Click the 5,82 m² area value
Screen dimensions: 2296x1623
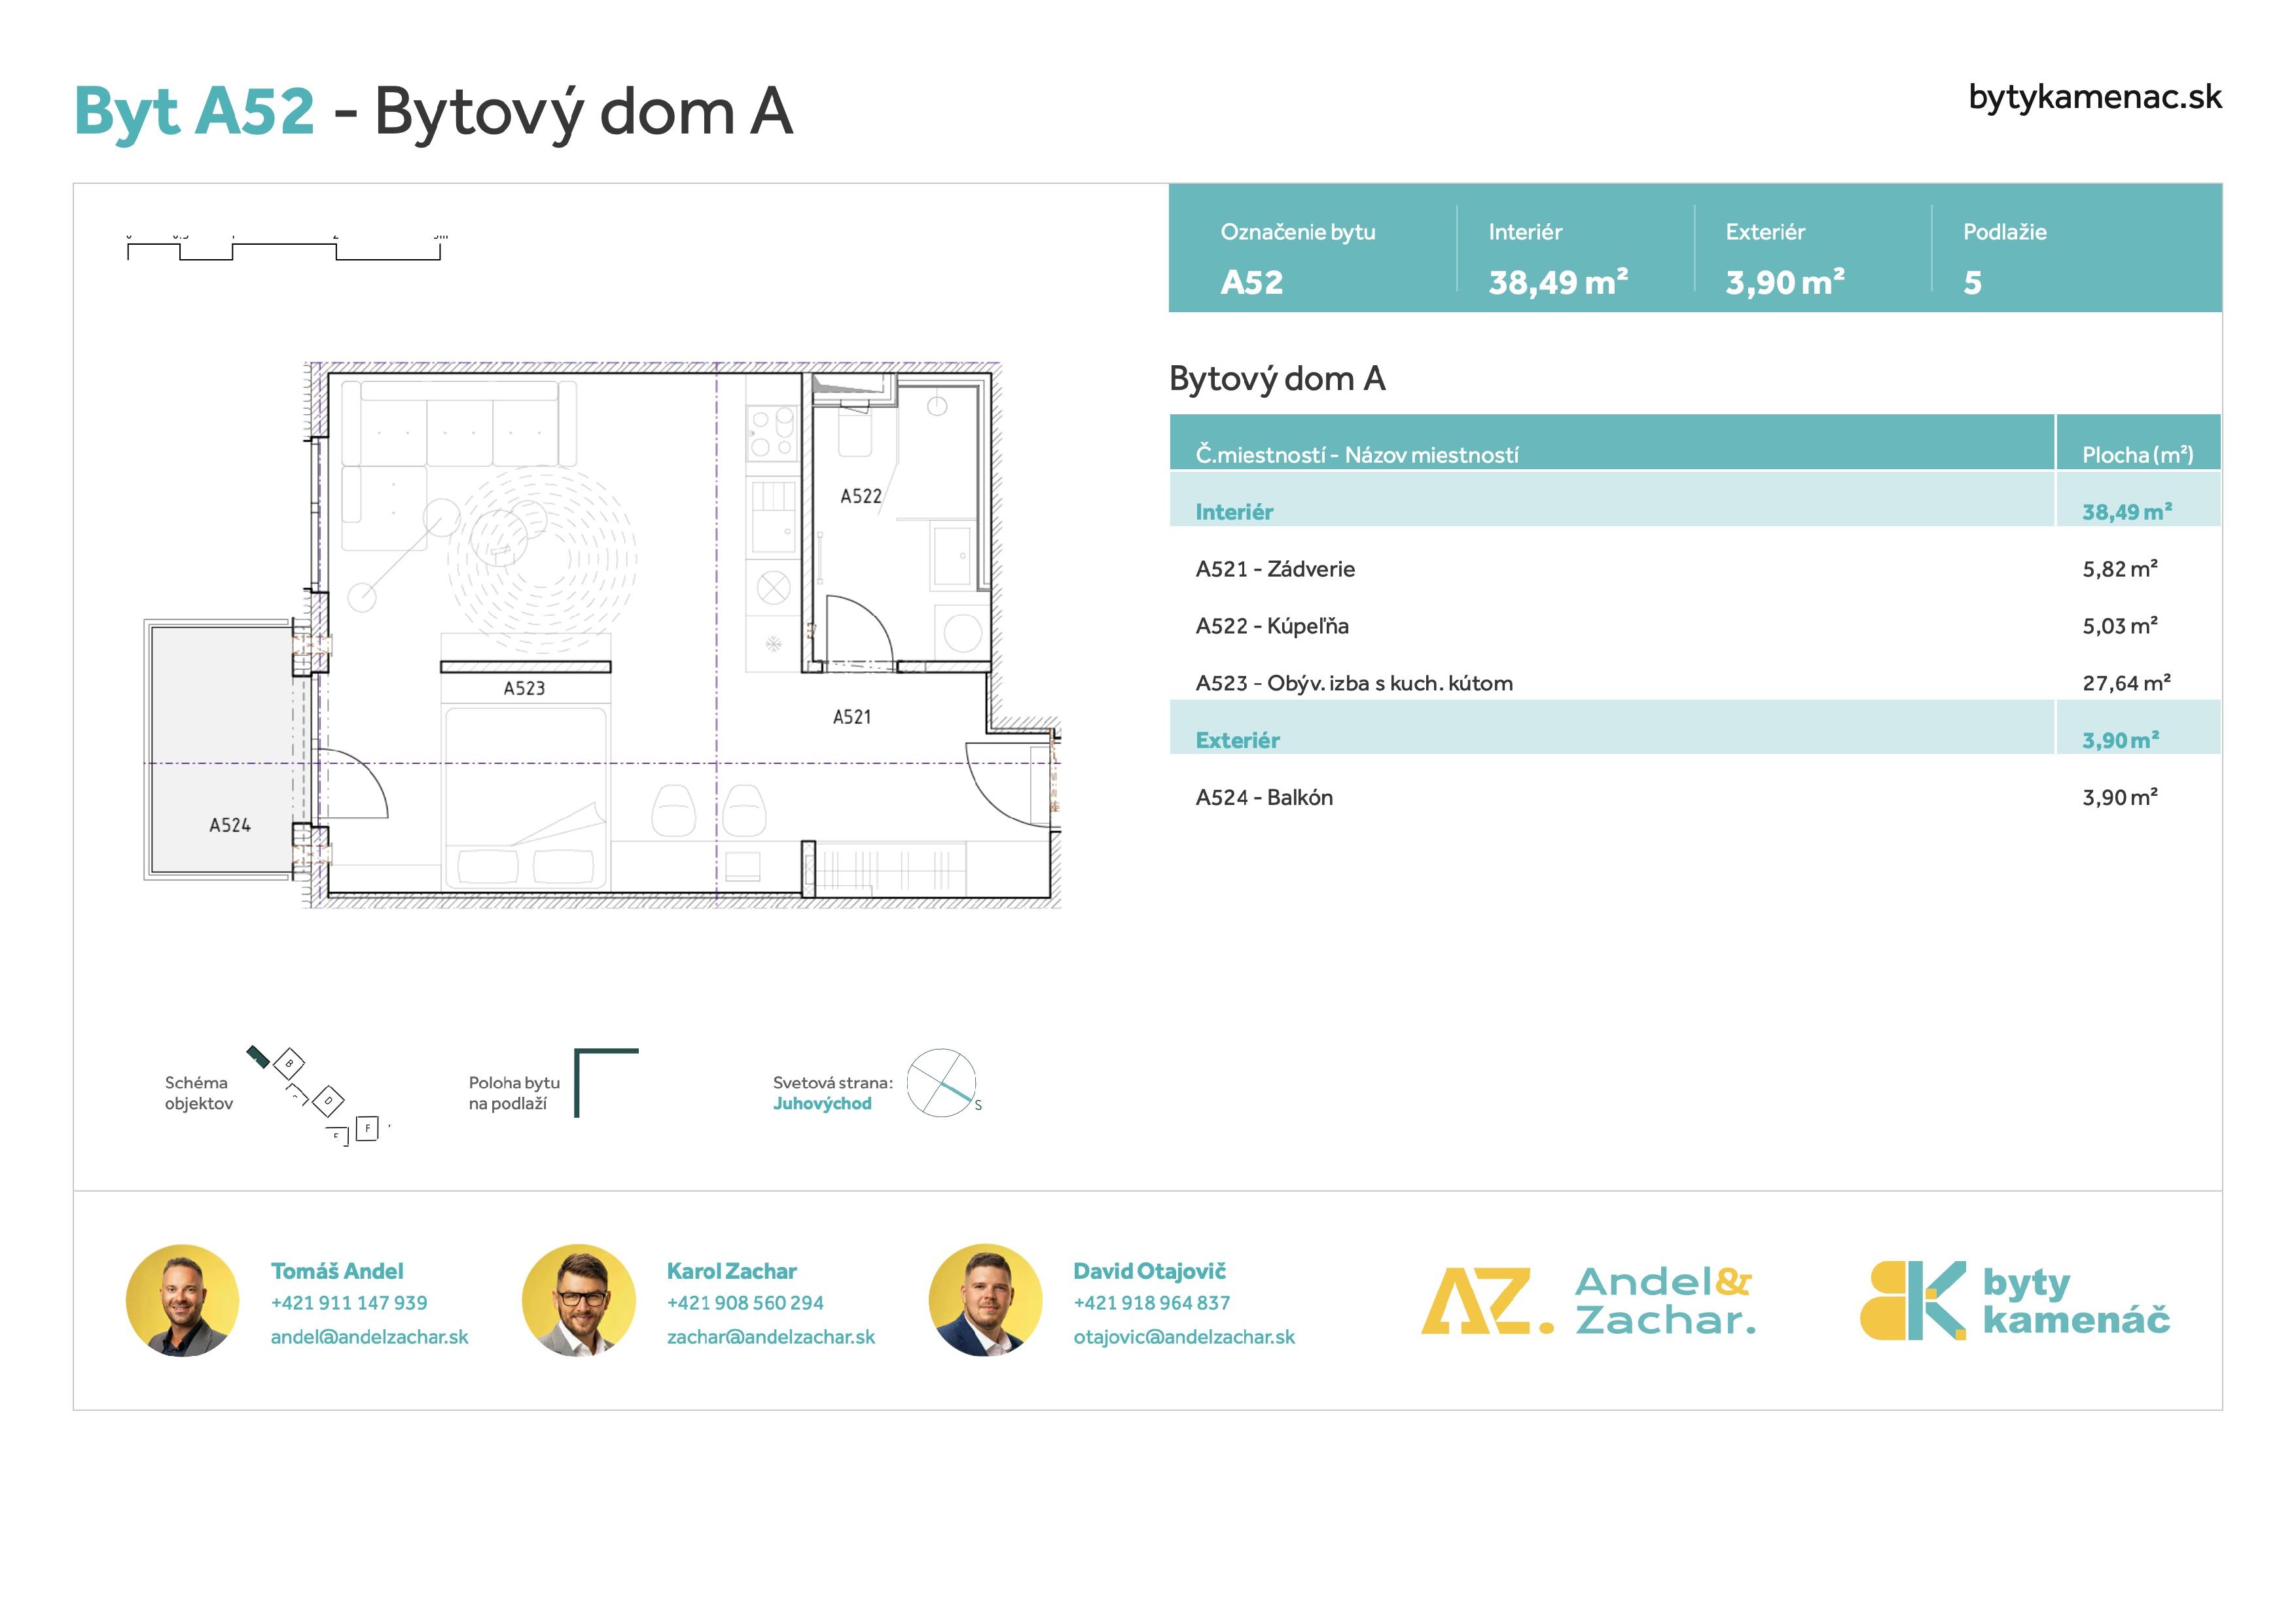point(2120,569)
